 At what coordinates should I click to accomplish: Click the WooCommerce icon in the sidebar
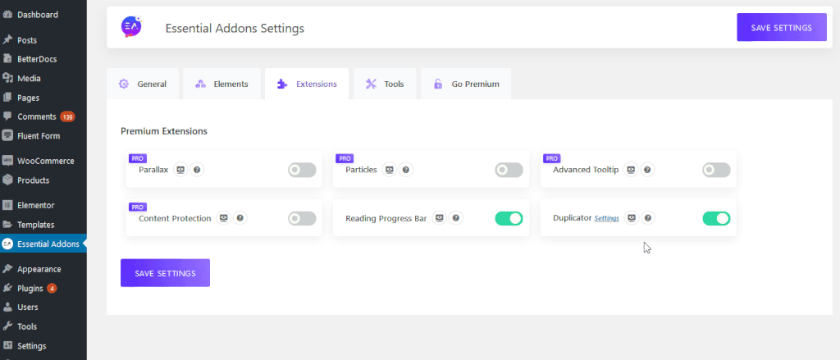tap(7, 161)
